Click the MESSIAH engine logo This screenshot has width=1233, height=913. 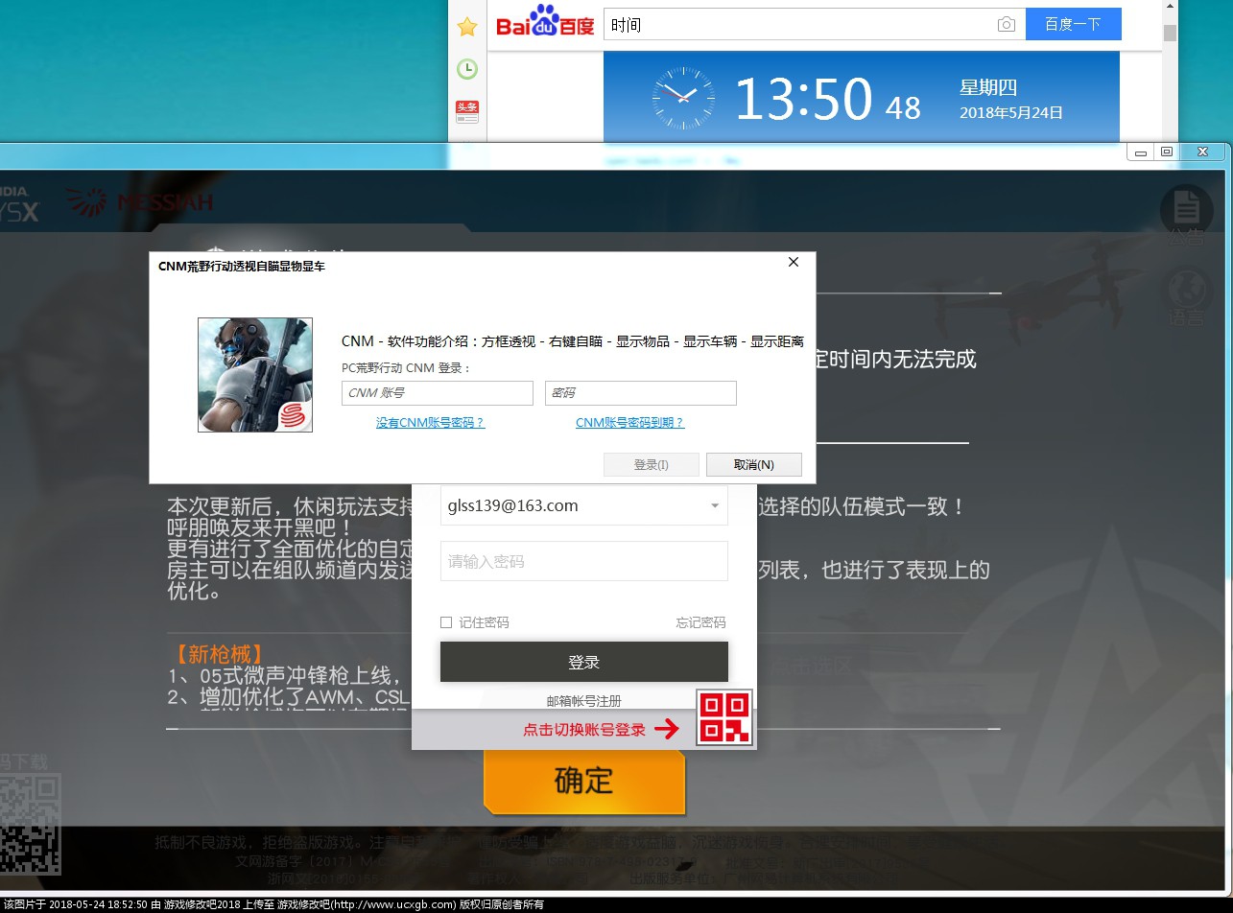(140, 202)
